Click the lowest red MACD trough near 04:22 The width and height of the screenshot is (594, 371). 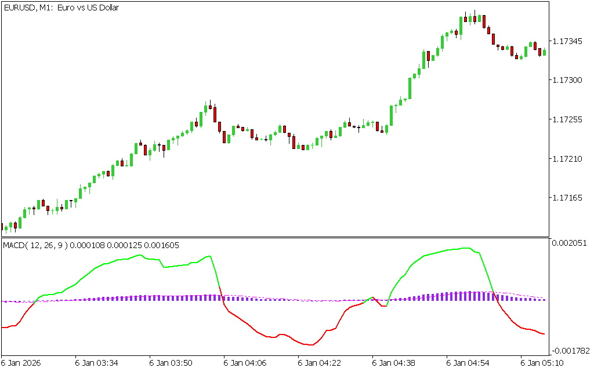click(x=311, y=345)
